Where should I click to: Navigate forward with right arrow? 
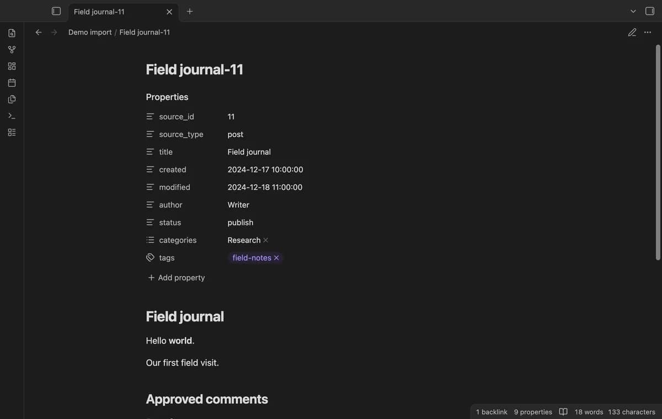coord(54,32)
